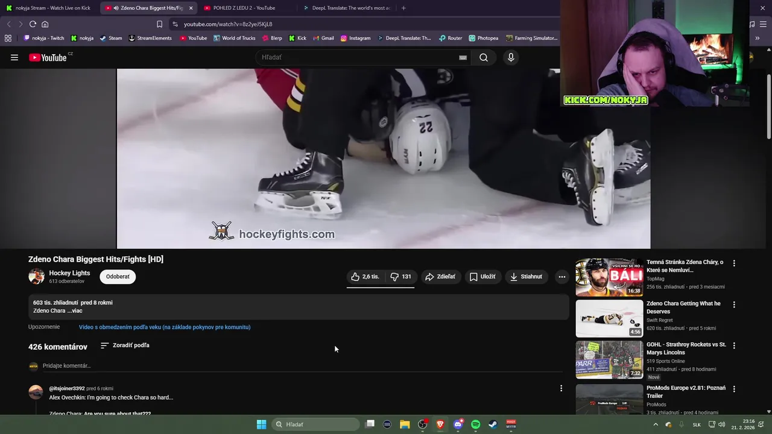This screenshot has height=434, width=772.
Task: Open @itsjoiner3392 commenter profile
Action: (x=67, y=389)
